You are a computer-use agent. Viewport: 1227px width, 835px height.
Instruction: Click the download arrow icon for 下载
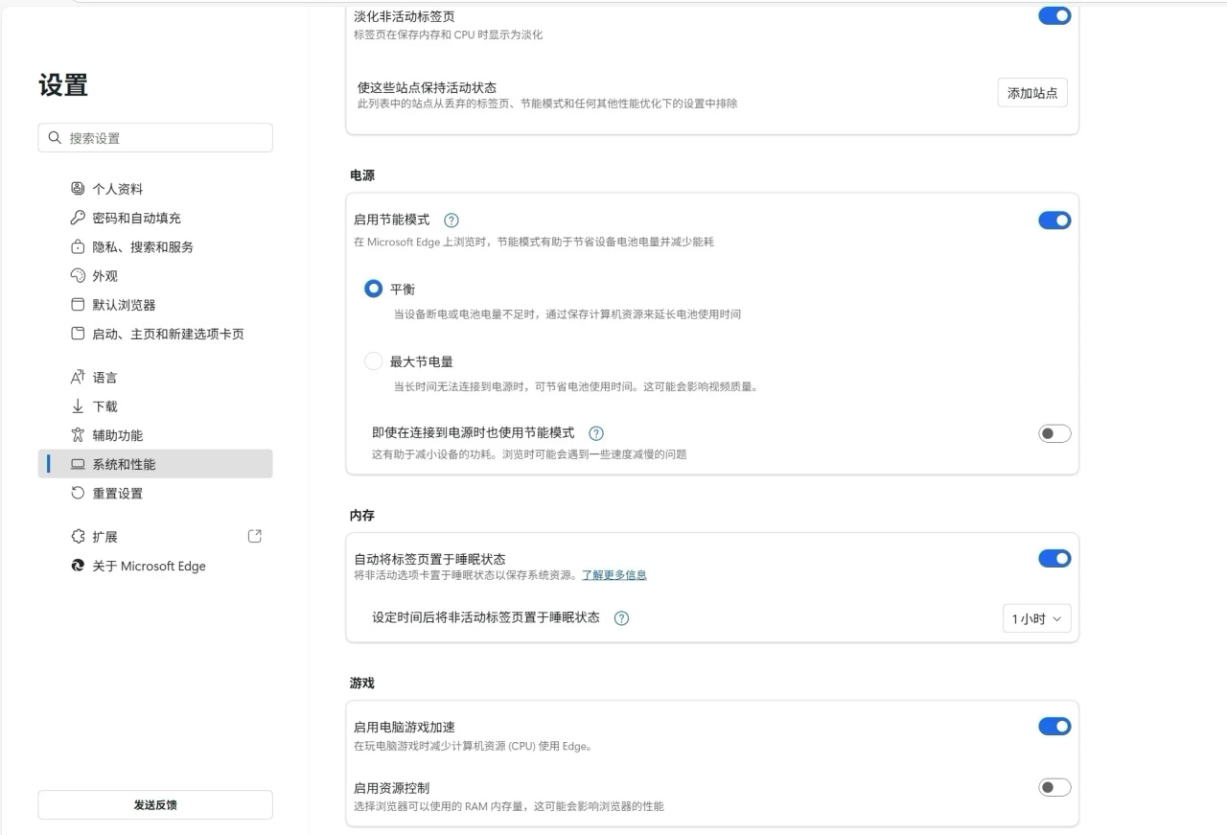coord(78,406)
